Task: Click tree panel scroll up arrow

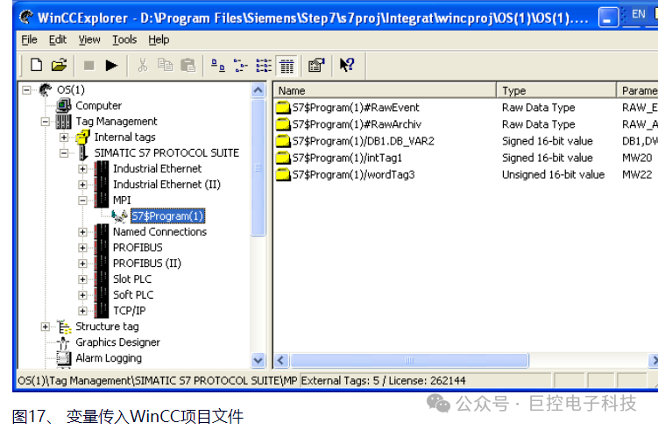Action: (258, 90)
